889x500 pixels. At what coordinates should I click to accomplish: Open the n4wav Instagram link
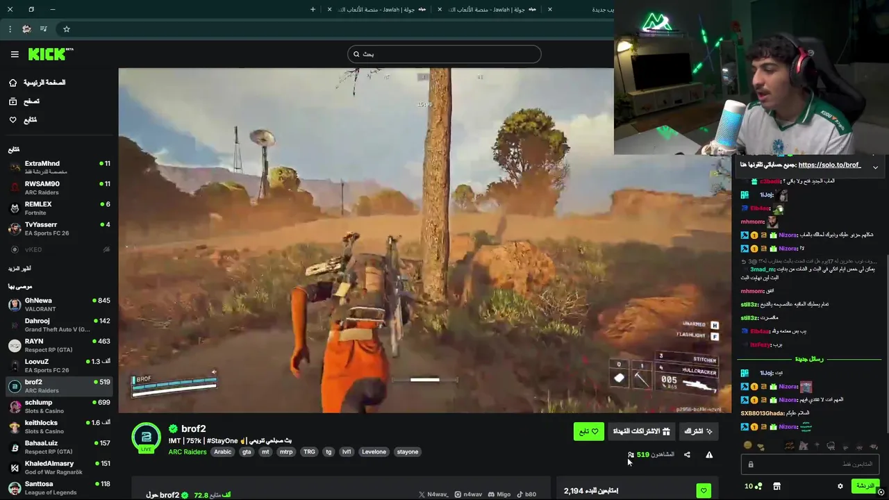[x=468, y=494]
